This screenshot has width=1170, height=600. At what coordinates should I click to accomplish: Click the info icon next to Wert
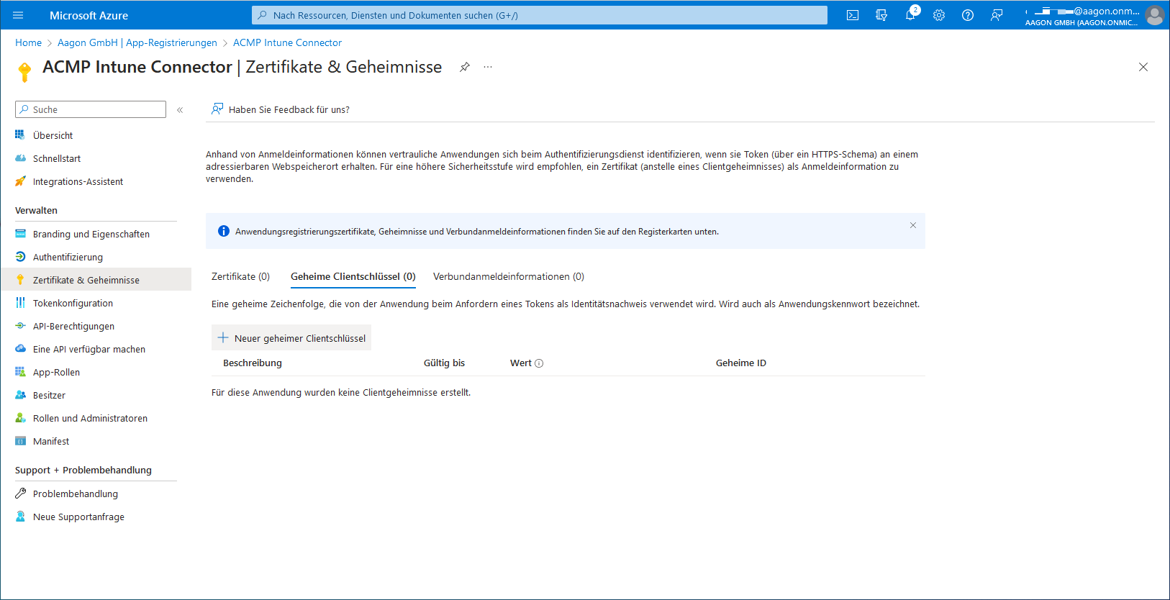(x=539, y=363)
